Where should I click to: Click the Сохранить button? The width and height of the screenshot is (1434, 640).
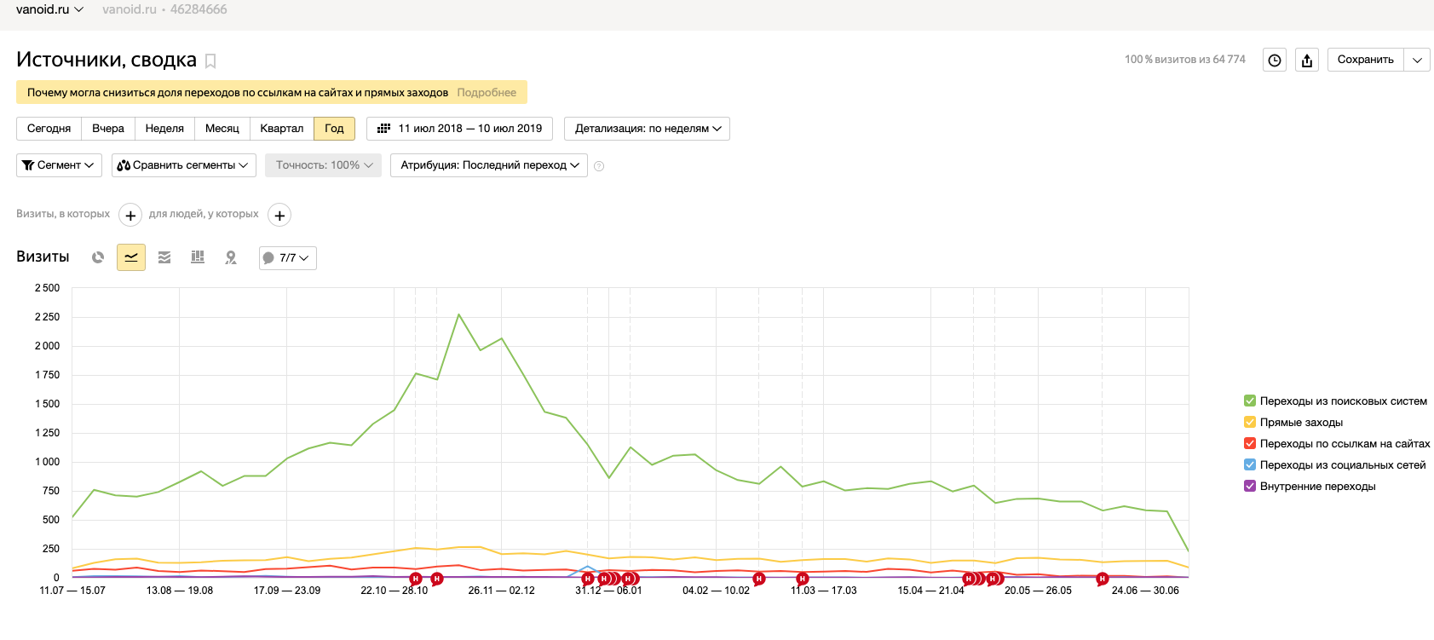(x=1365, y=60)
